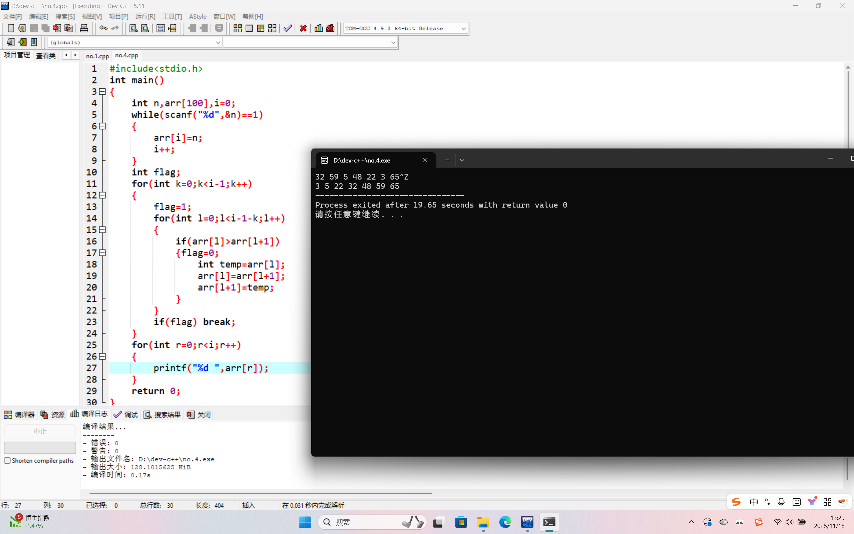
Task: Toggle the Shorten compiler paths checkbox
Action: pos(7,461)
